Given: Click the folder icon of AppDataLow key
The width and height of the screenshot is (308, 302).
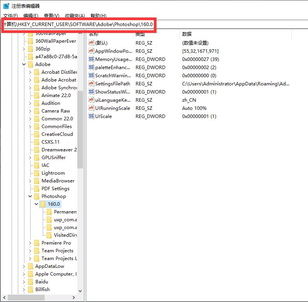Looking at the screenshot, I should click(x=30, y=266).
